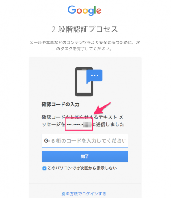
Task: Click the に送信しました text
Action: [x=108, y=125]
